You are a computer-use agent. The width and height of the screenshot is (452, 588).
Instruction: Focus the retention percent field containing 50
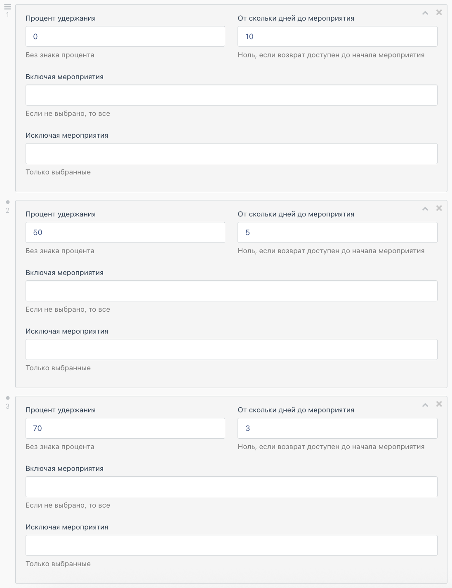[x=125, y=233]
